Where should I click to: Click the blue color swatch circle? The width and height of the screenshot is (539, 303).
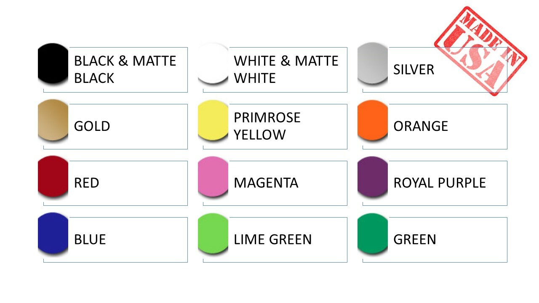tap(53, 233)
